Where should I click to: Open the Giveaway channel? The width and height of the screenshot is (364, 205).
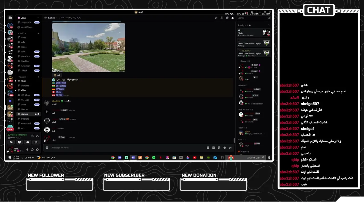[x=28, y=66]
